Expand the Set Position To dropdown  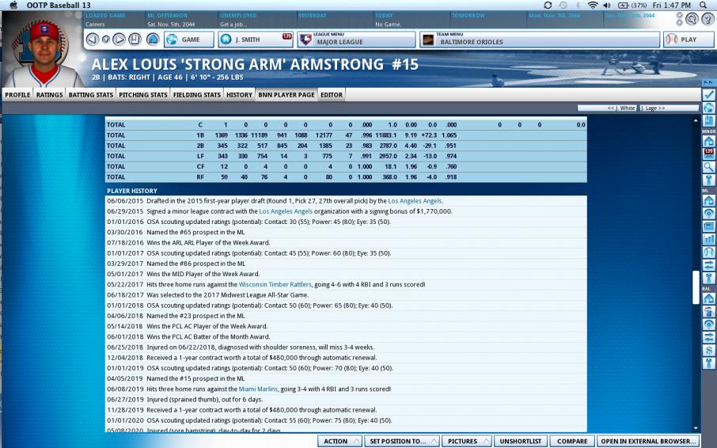[401, 441]
